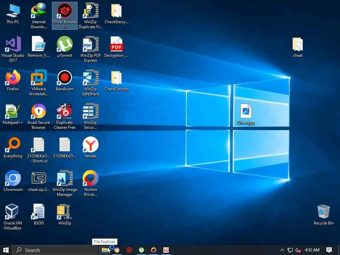The width and height of the screenshot is (340, 255).
Task: Click the taskbar Search box
Action: (55, 250)
